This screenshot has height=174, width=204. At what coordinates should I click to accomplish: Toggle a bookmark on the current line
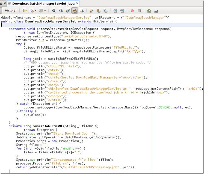(105, 11)
